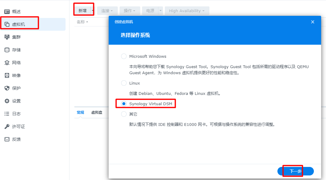Open the 反馈 feedback envelope icon

pos(7,139)
